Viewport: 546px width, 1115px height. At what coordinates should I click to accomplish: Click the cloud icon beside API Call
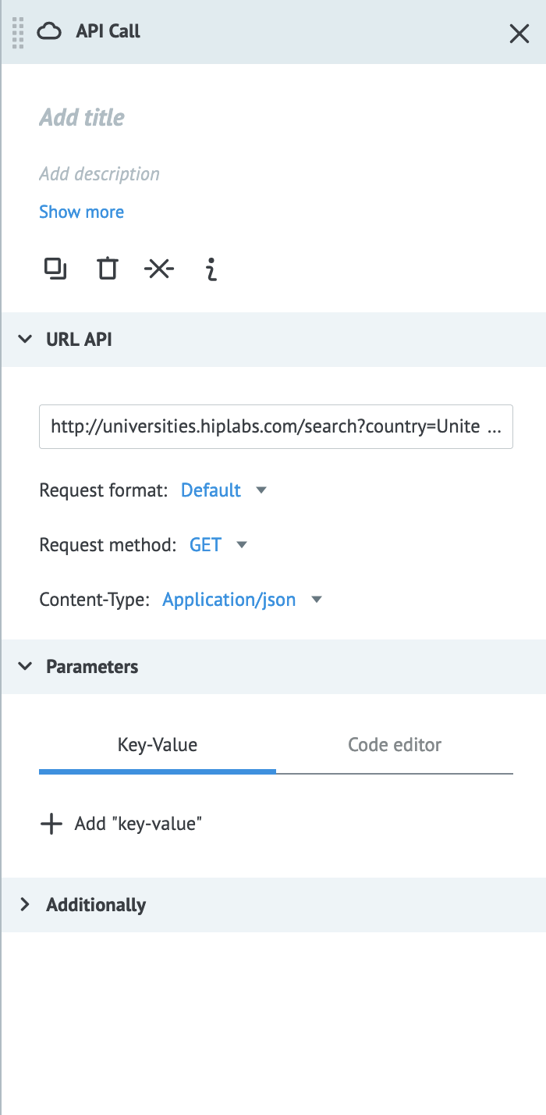48,31
